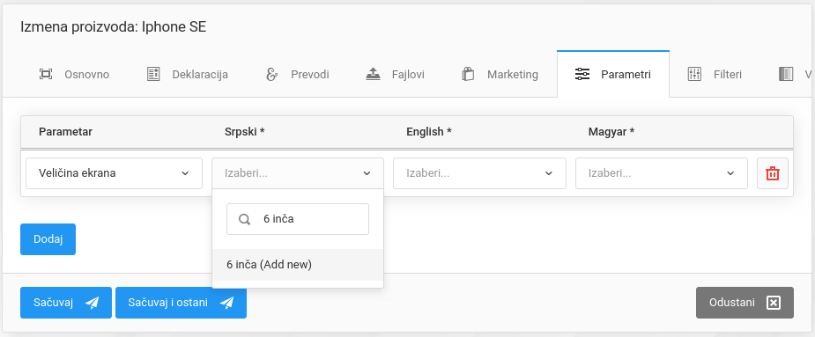815x337 pixels.
Task: Click the Dodaj button
Action: tap(48, 239)
